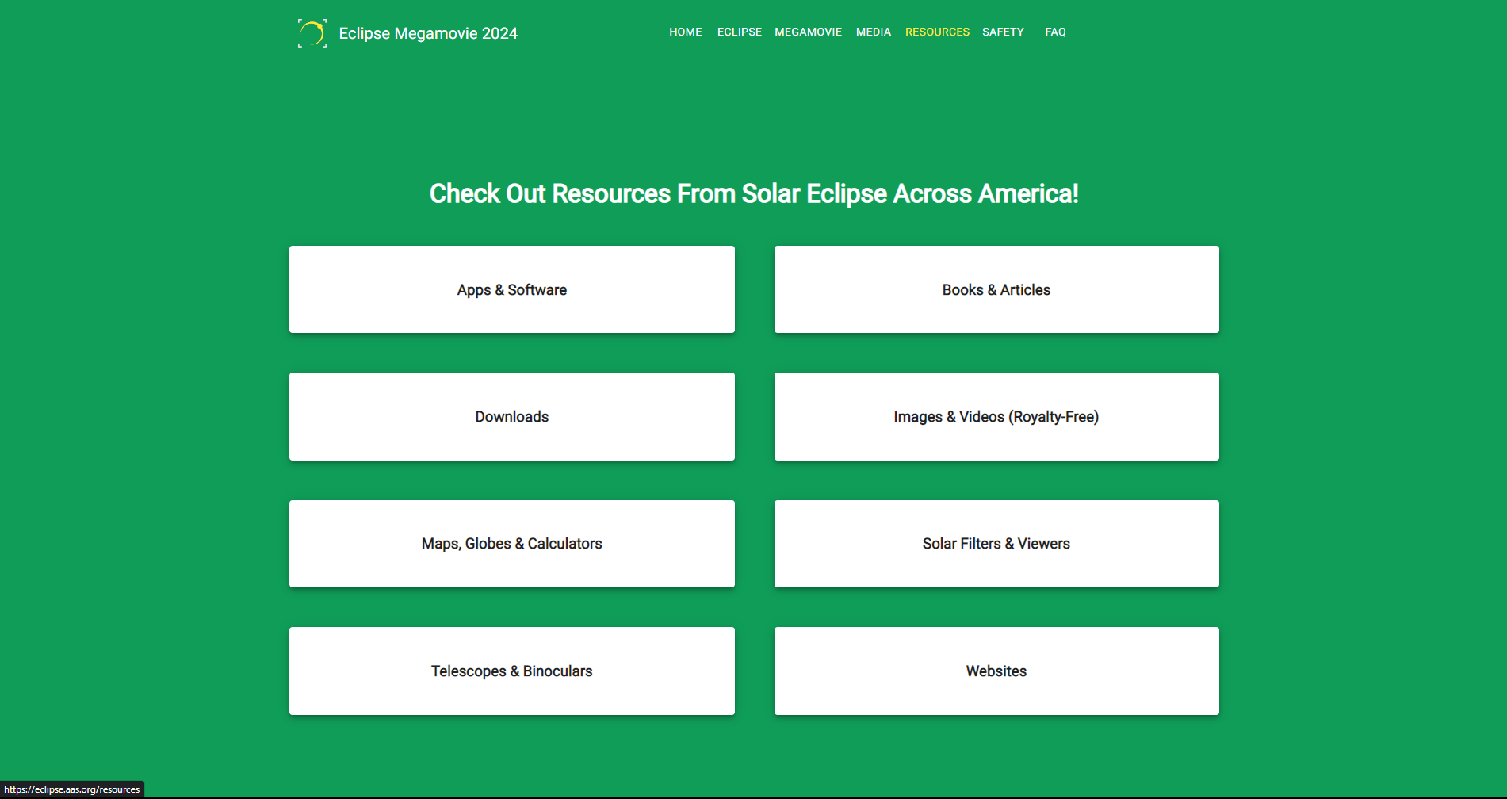The width and height of the screenshot is (1507, 799).
Task: Click Images & Videos (Royalty-Free) card
Action: [996, 416]
